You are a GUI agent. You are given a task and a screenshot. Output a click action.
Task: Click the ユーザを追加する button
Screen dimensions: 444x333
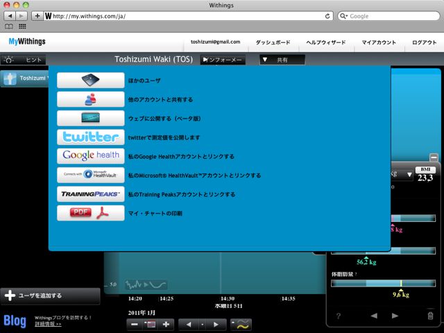coord(51,296)
